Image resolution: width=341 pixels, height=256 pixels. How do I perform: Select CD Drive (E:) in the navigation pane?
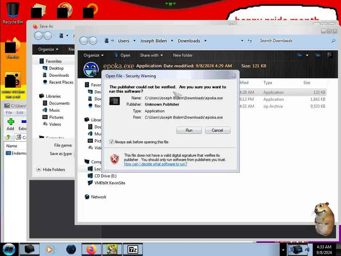[x=105, y=176]
